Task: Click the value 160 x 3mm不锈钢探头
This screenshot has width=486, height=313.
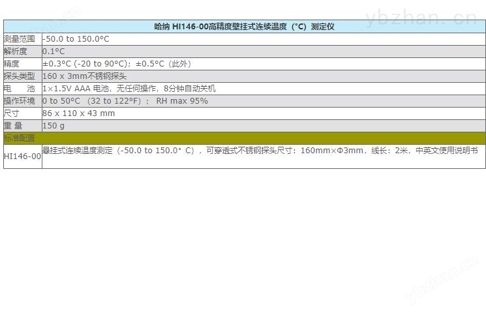Action: click(x=84, y=76)
